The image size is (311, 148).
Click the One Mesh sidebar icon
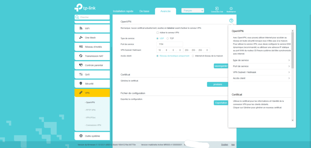click(81, 38)
